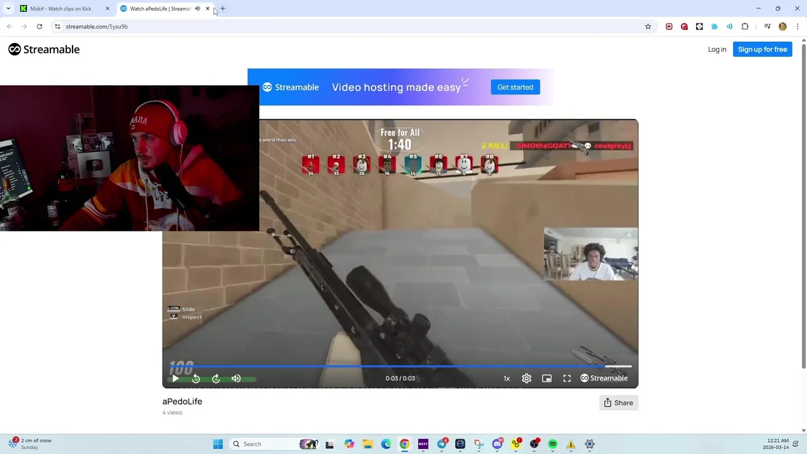Open Microsoft Edge from the taskbar
Viewport: 807px width, 454px height.
click(x=386, y=444)
